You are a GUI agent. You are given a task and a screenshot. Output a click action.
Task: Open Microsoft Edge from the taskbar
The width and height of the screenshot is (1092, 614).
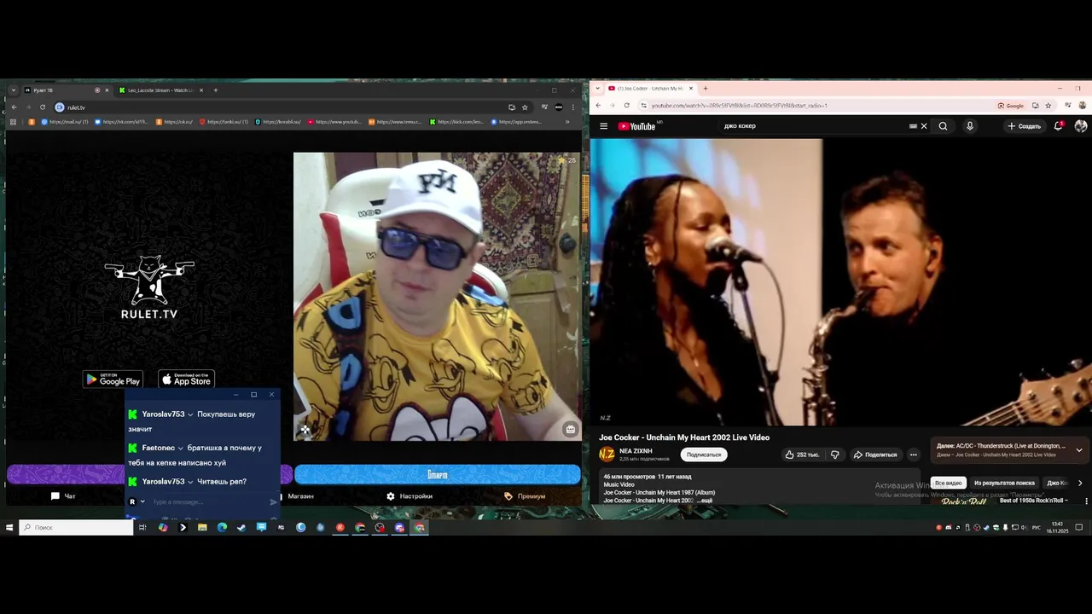point(222,528)
